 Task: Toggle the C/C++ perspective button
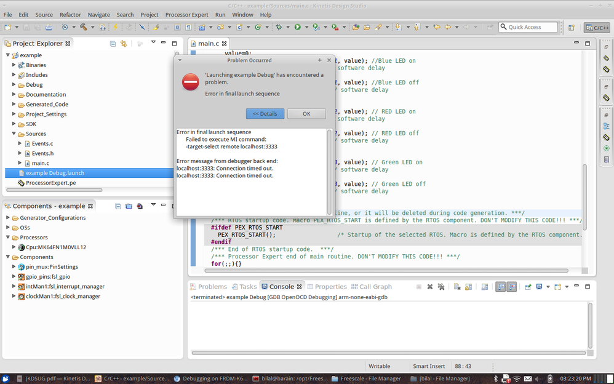tap(597, 28)
